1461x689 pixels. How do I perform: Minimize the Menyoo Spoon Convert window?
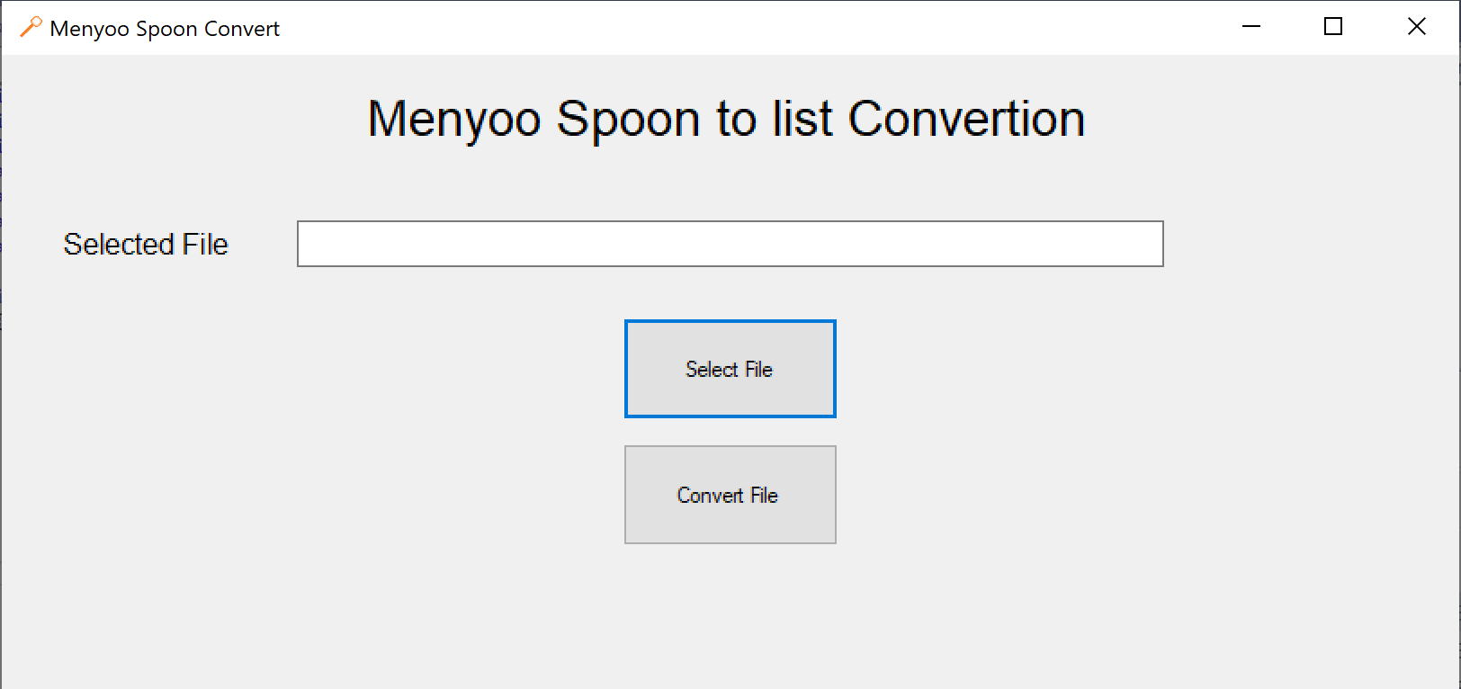click(x=1250, y=27)
